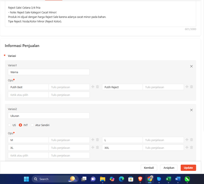Select the Atur Sendiri radio button
The height and width of the screenshot is (184, 204).
coord(32,125)
